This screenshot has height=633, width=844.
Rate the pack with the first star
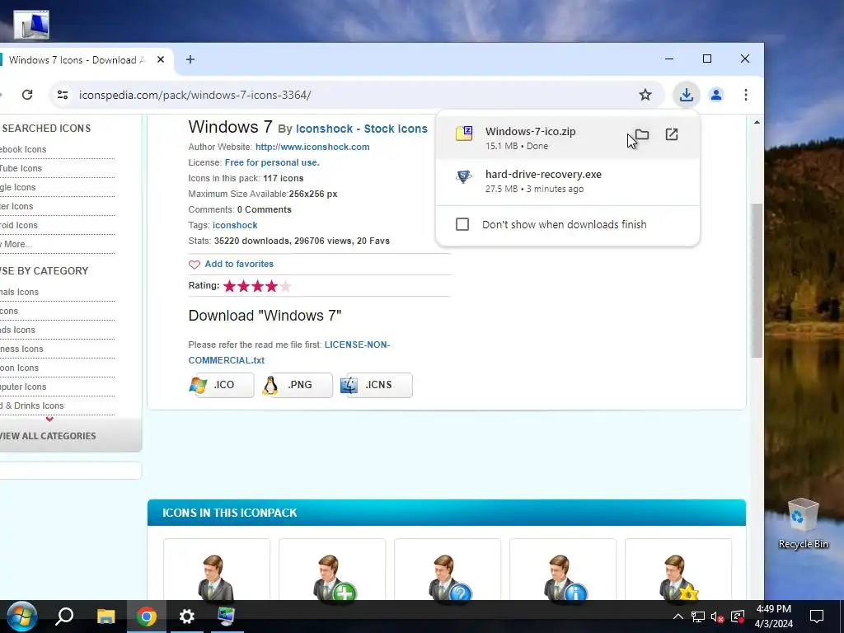229,286
